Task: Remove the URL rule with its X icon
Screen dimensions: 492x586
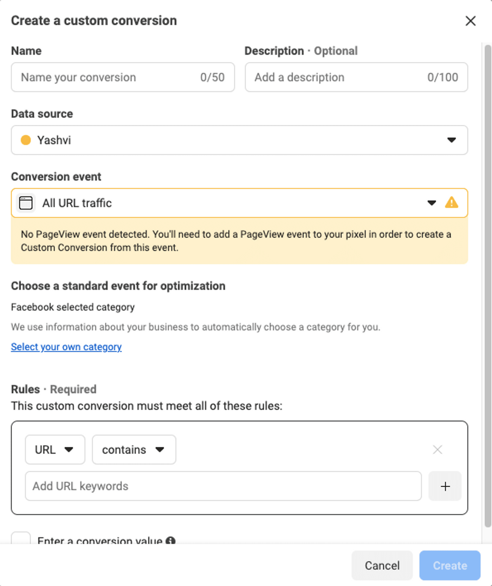Action: click(x=437, y=450)
